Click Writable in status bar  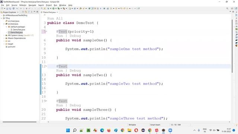132,125
